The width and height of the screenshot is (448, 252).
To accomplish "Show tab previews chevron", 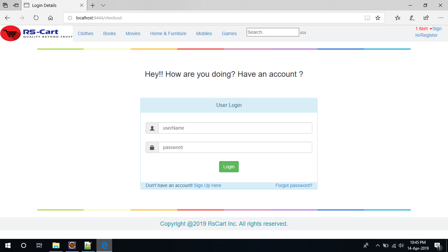I will (103, 5).
